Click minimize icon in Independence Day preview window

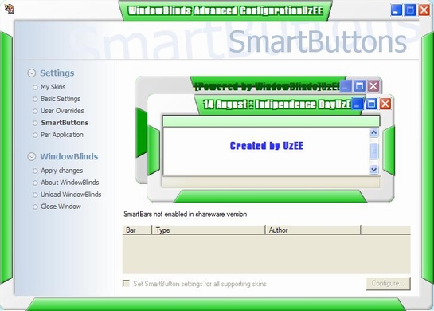point(358,104)
